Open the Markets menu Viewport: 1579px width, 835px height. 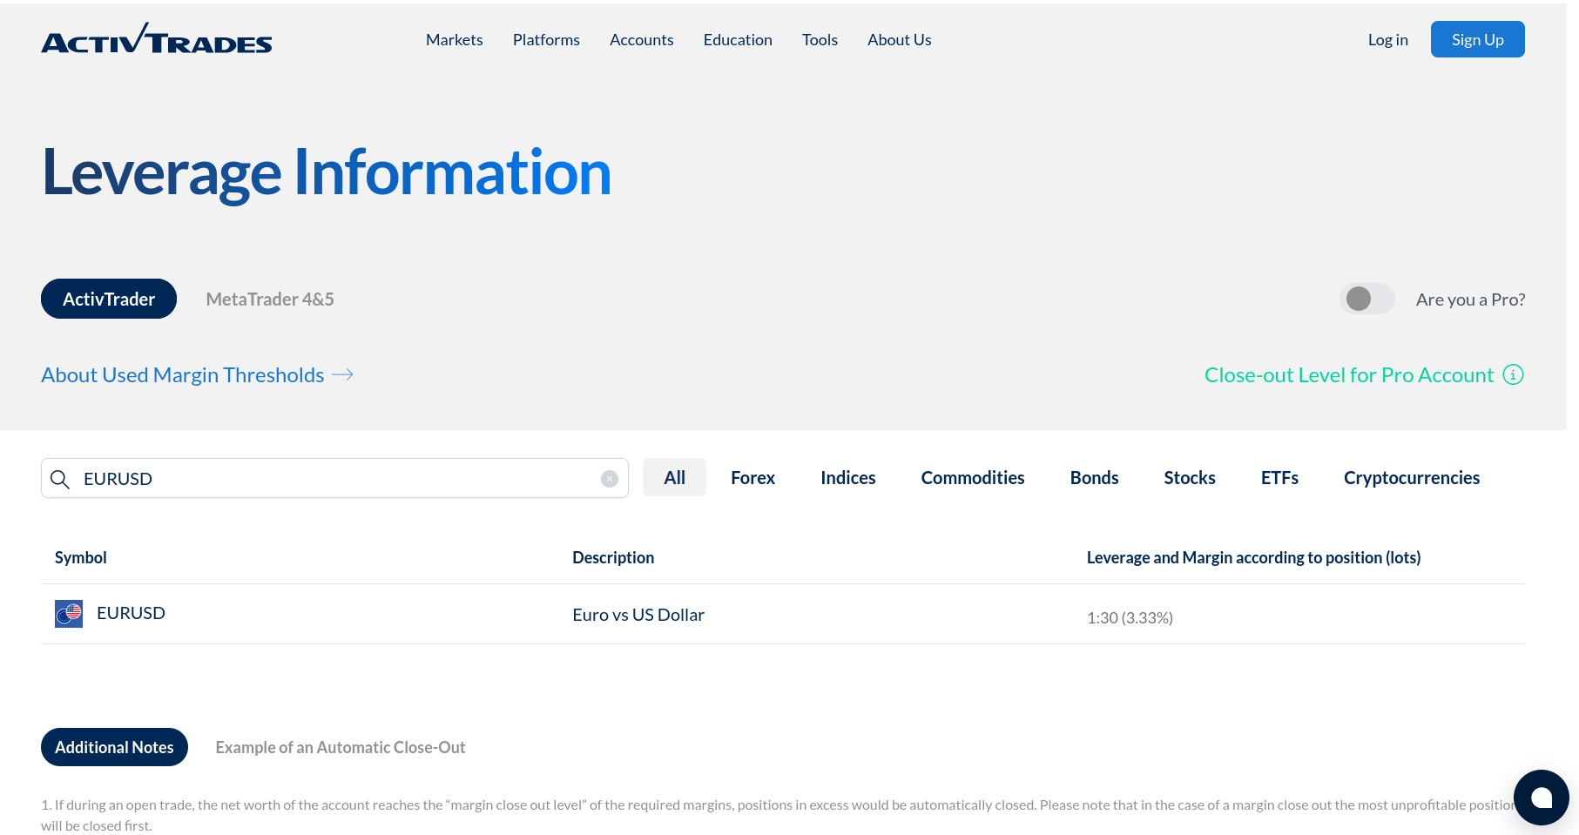pos(455,40)
